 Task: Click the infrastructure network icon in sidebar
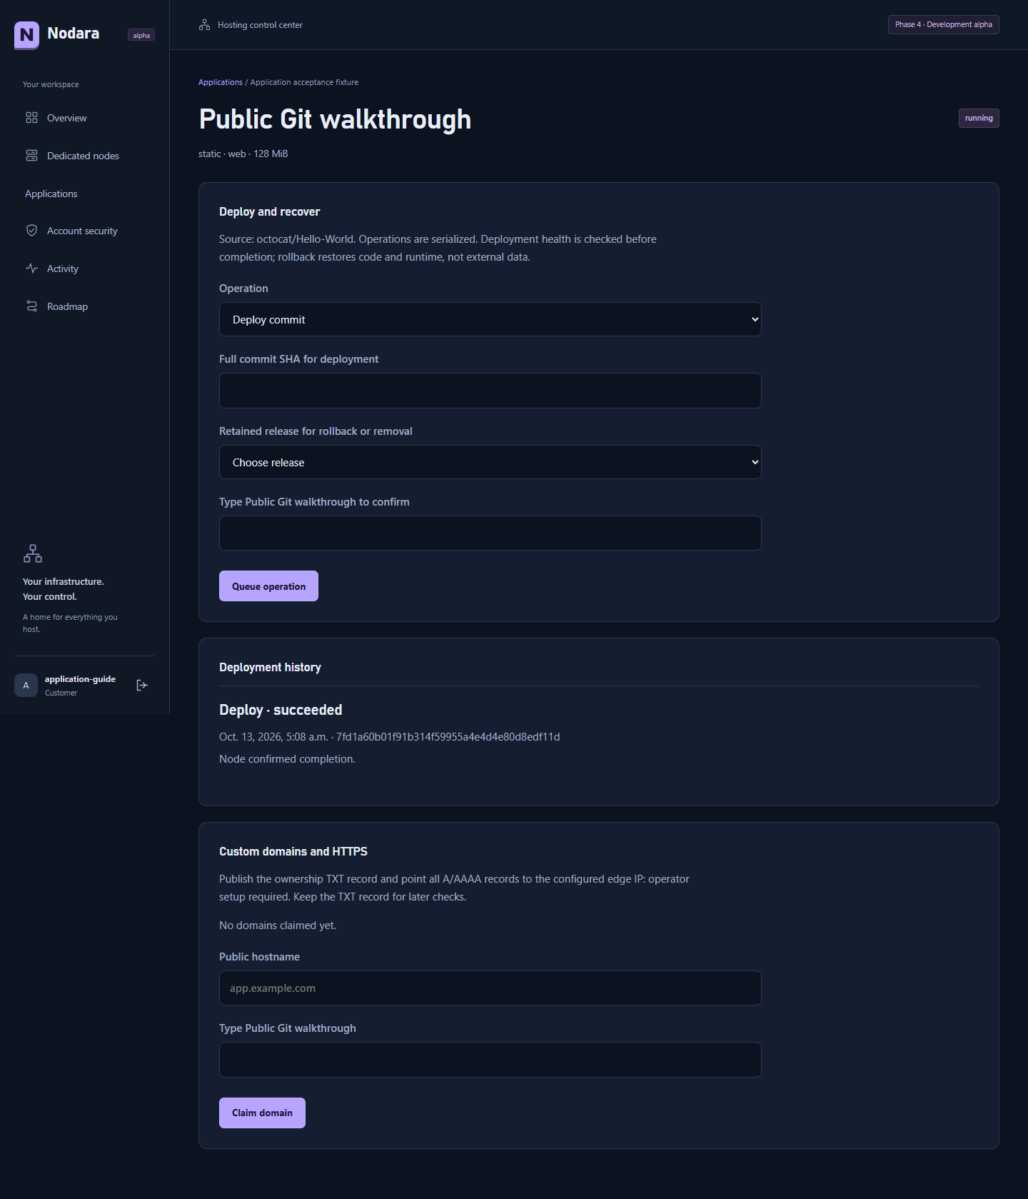pos(33,553)
